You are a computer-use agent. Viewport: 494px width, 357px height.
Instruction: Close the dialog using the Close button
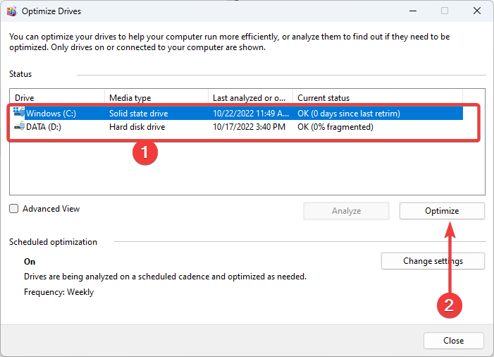[x=453, y=341]
